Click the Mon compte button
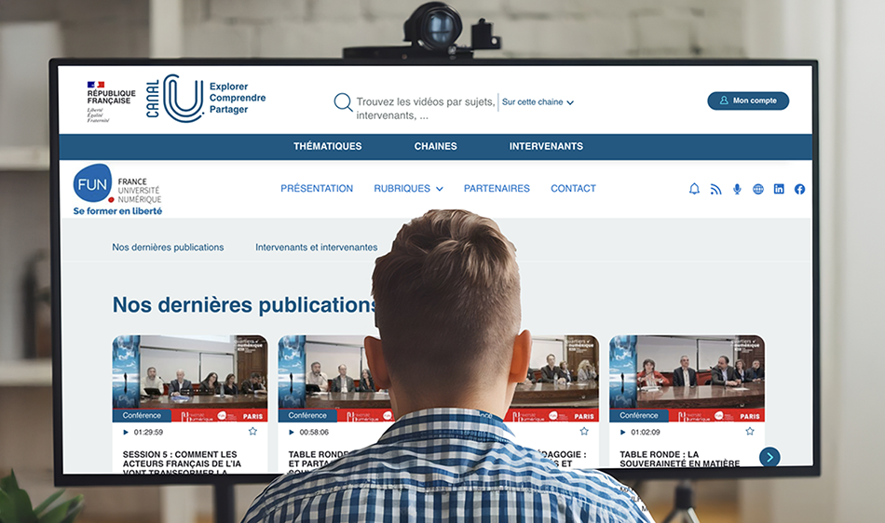Screen dimensions: 885x523 tap(747, 101)
